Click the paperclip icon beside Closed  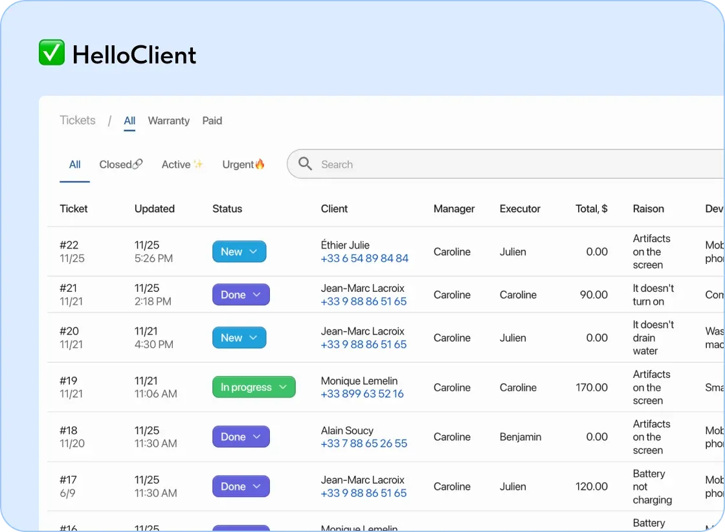click(x=137, y=163)
